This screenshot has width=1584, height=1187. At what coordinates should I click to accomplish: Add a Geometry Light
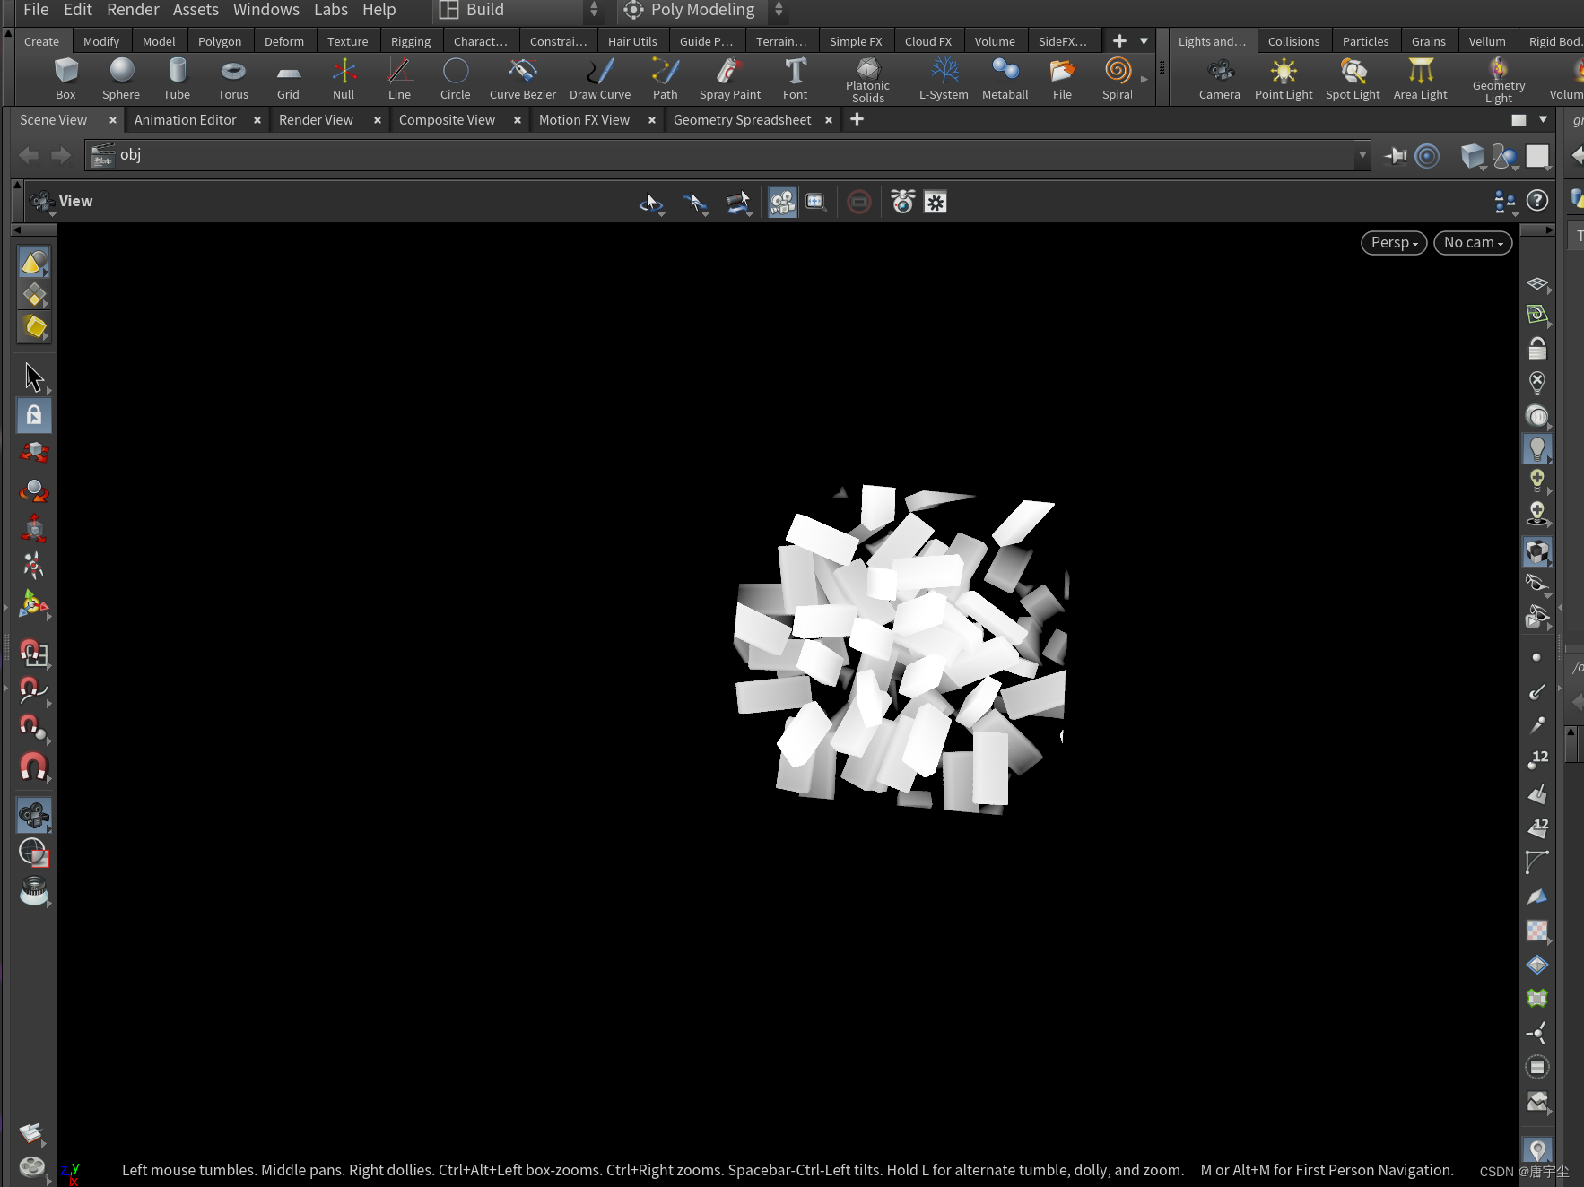tap(1499, 80)
